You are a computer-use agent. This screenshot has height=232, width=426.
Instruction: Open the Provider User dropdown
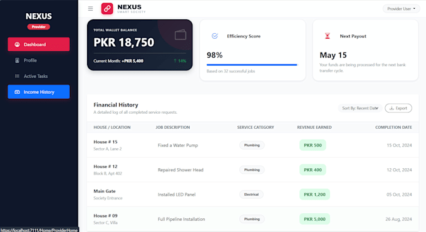[401, 9]
